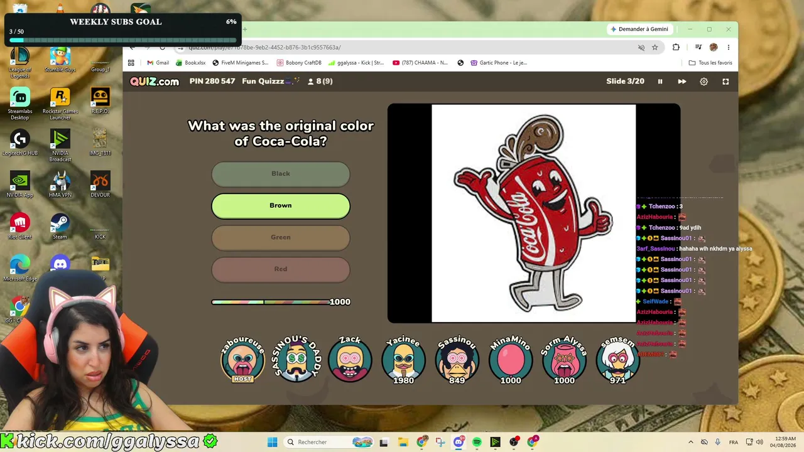804x452 pixels.
Task: Show hidden system tray icons
Action: point(691,442)
